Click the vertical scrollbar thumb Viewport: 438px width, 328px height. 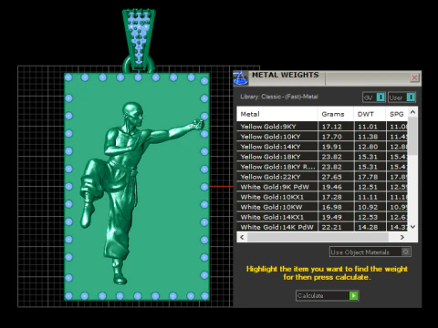(412, 136)
